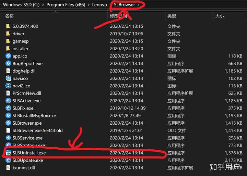247x176 pixels.
Task: Click date 2019/10/12 14:39 of SLBFix.exe
Action: click(x=128, y=108)
